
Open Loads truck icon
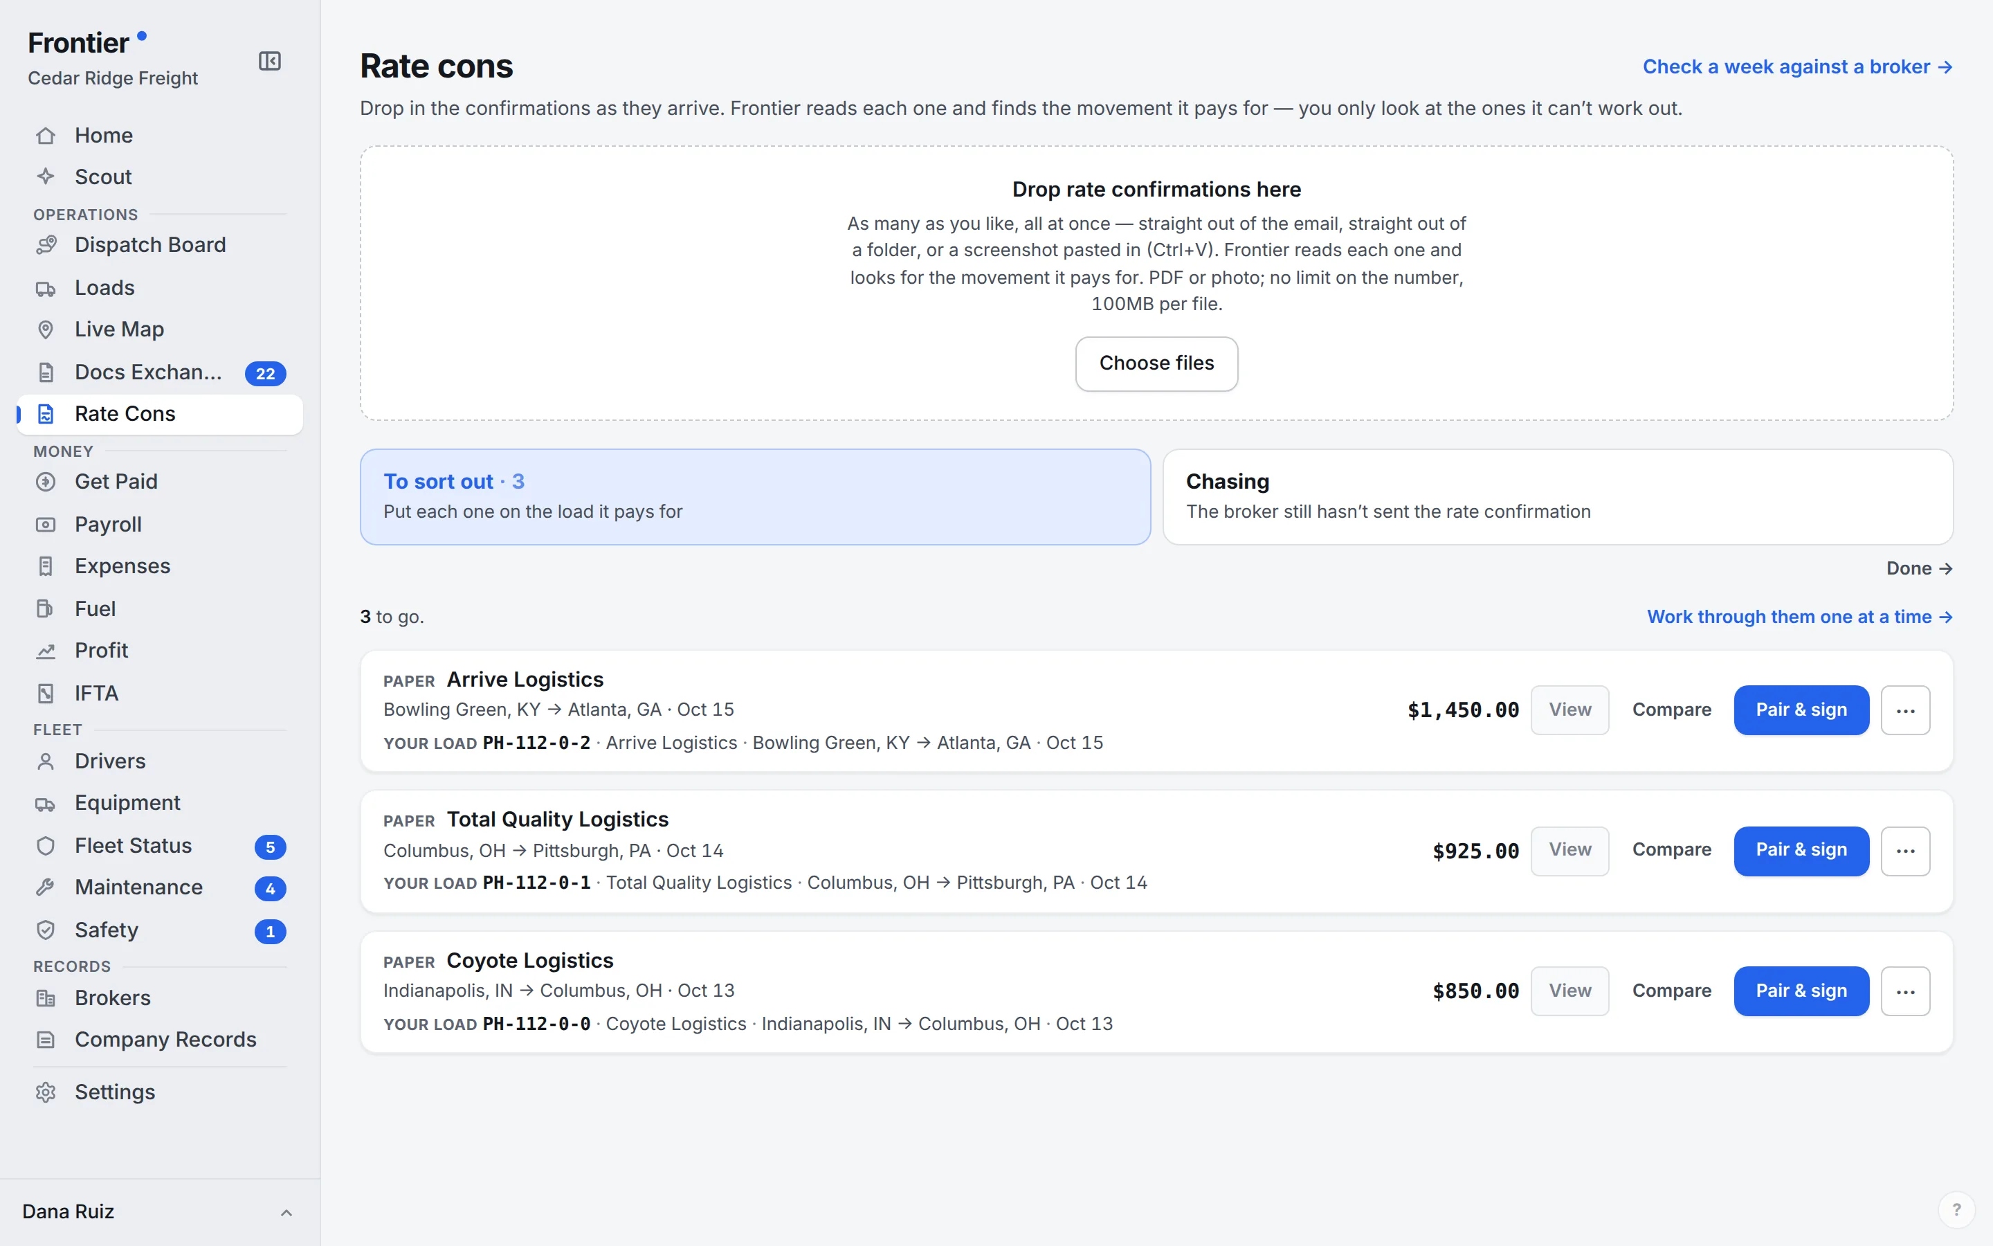pos(46,287)
